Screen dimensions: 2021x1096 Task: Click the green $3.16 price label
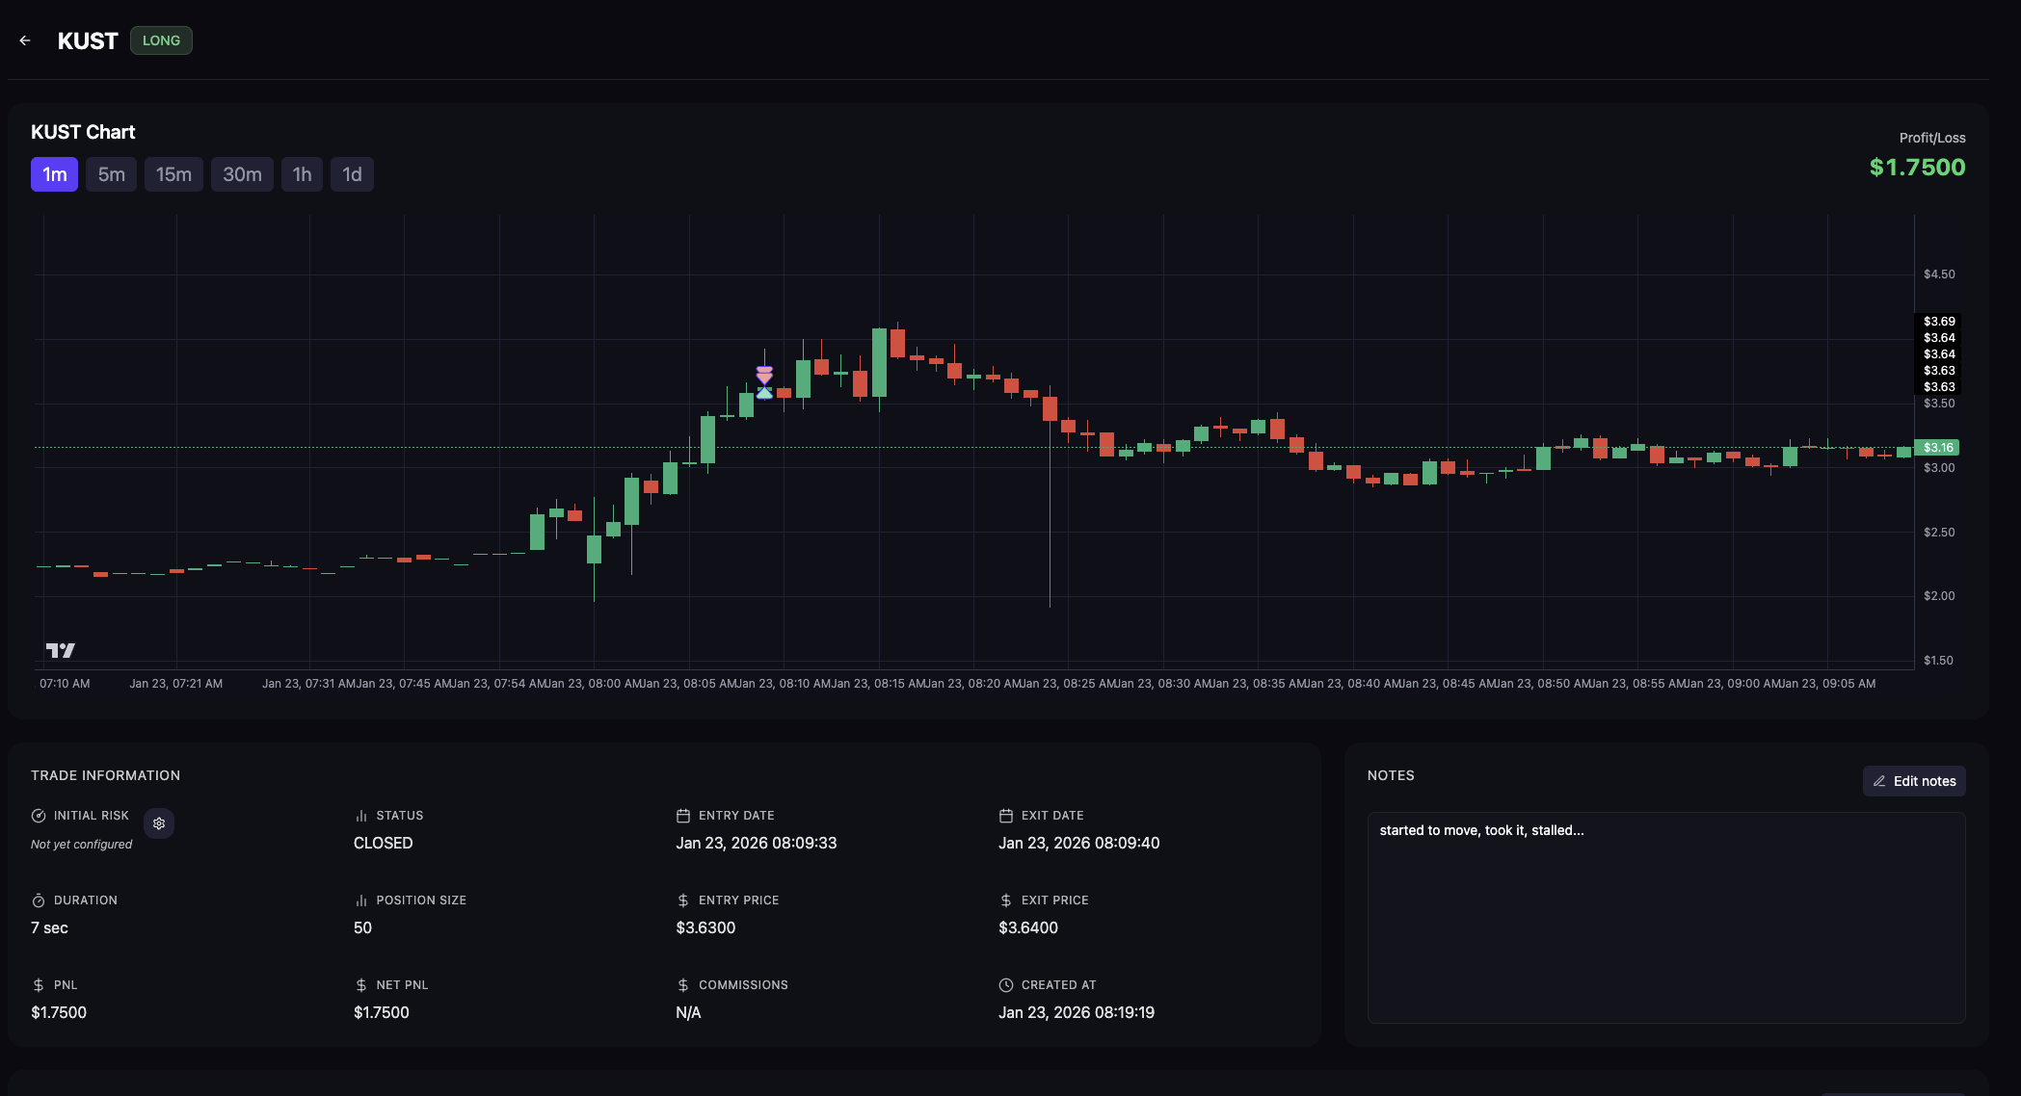point(1937,448)
